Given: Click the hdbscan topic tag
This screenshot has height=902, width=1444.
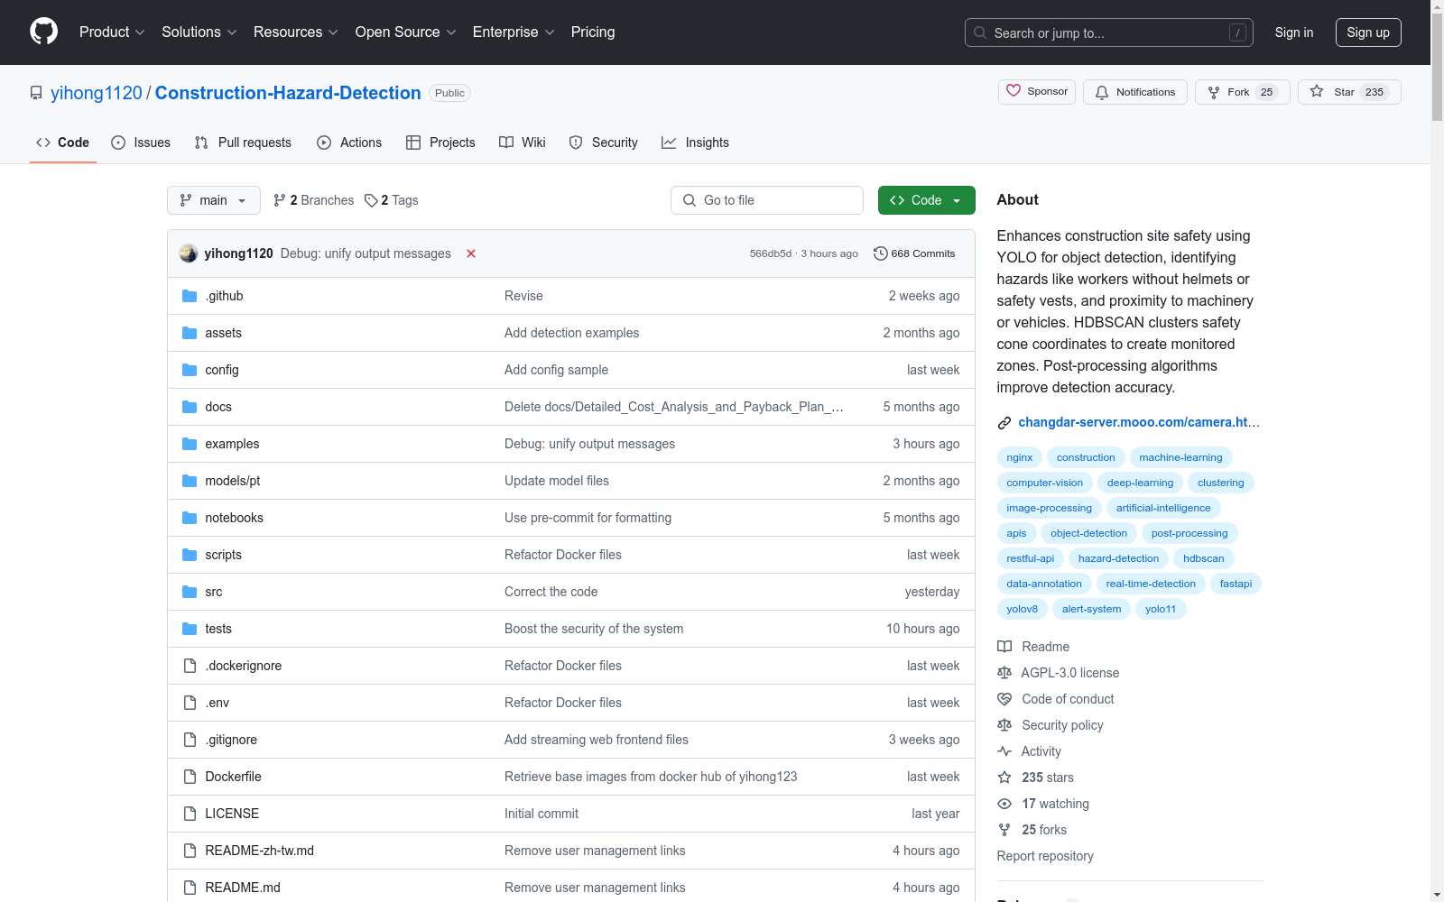Looking at the screenshot, I should [x=1203, y=558].
